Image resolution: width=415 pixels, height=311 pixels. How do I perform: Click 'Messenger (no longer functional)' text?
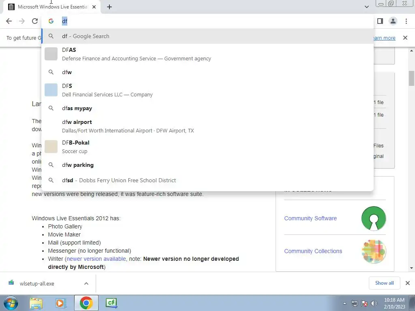pyautogui.click(x=90, y=251)
